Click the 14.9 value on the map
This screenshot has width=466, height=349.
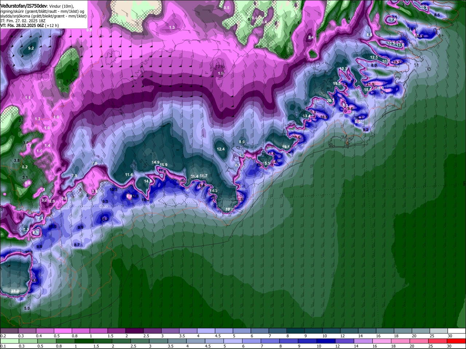pyautogui.click(x=155, y=162)
